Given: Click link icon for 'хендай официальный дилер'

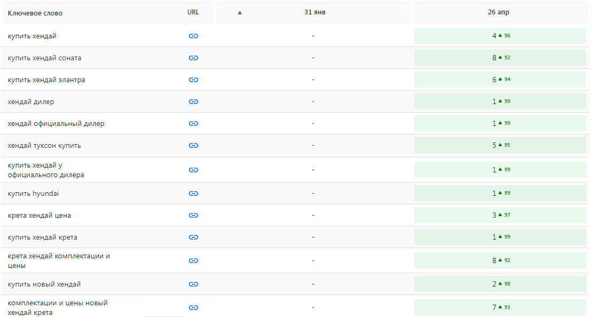Looking at the screenshot, I should pos(193,123).
